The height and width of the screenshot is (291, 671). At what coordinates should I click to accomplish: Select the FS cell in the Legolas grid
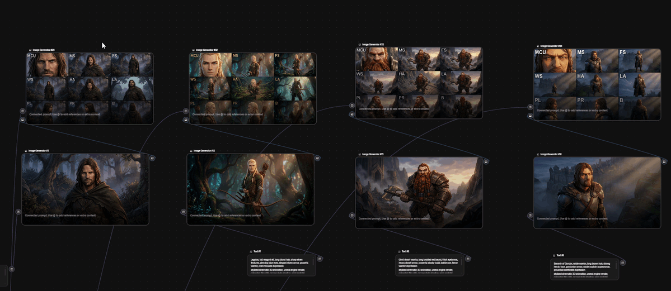tap(295, 65)
